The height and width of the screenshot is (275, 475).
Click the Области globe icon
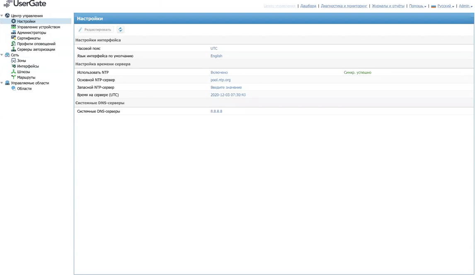[13, 88]
